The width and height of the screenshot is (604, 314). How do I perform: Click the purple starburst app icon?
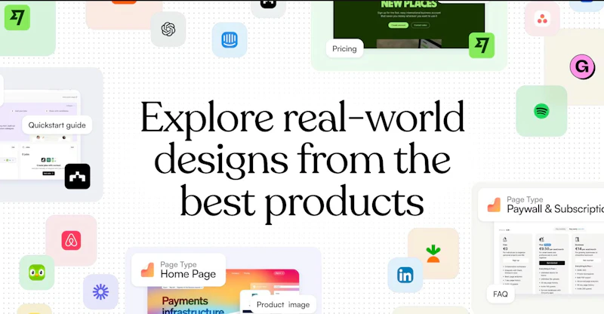100,292
